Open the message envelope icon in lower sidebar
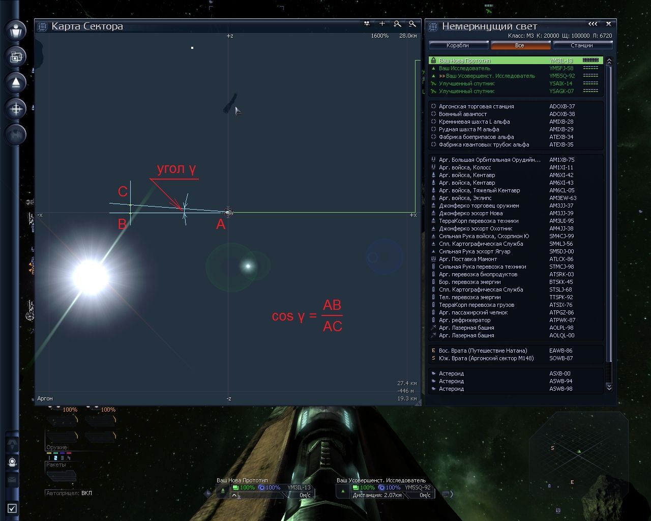The image size is (651, 521). [x=13, y=479]
